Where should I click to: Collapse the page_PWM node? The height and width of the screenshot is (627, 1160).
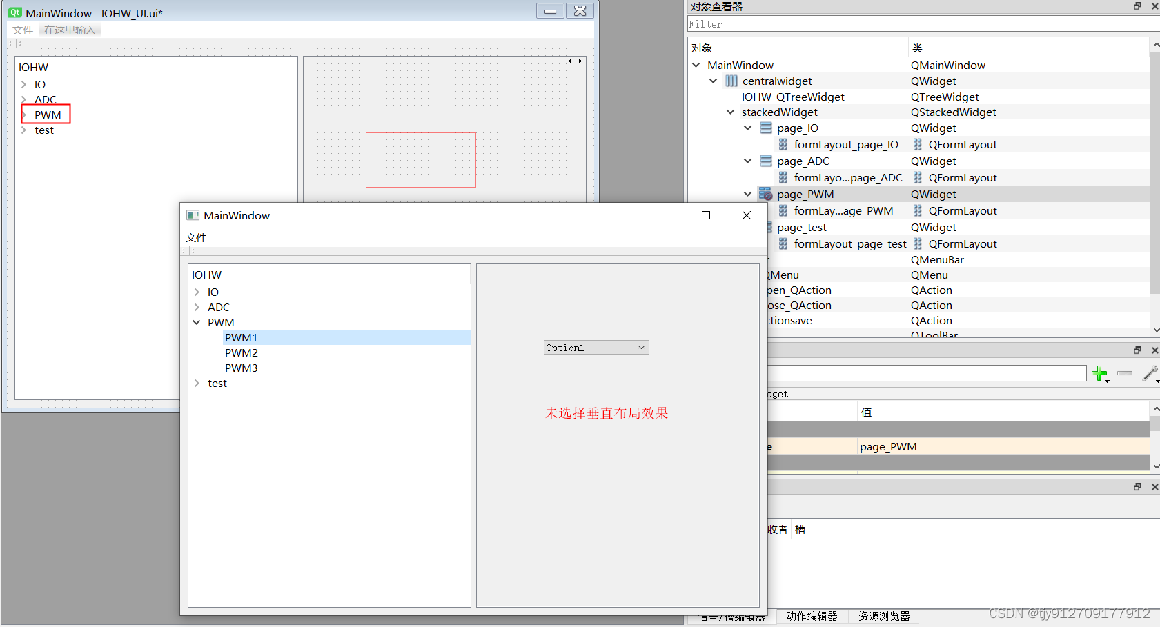click(x=748, y=194)
